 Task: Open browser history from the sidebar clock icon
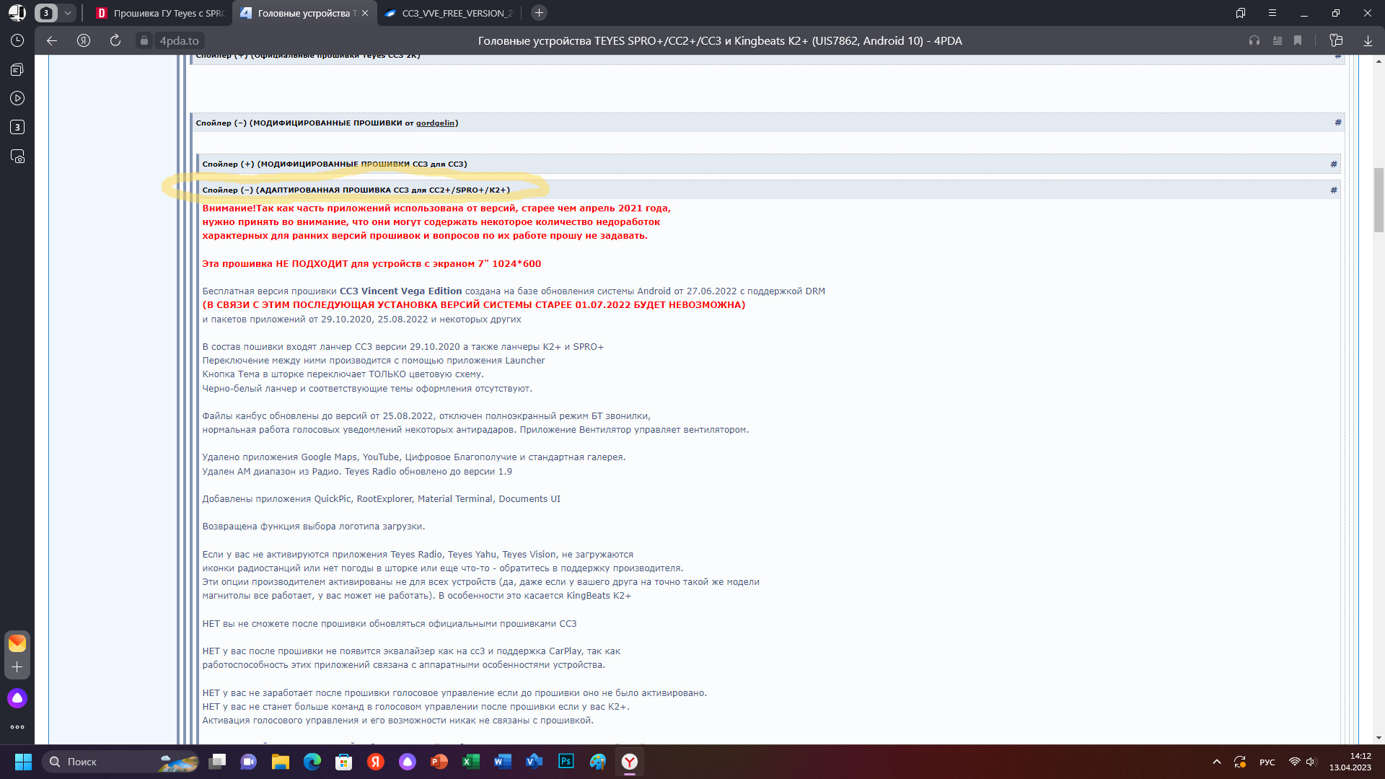17,41
